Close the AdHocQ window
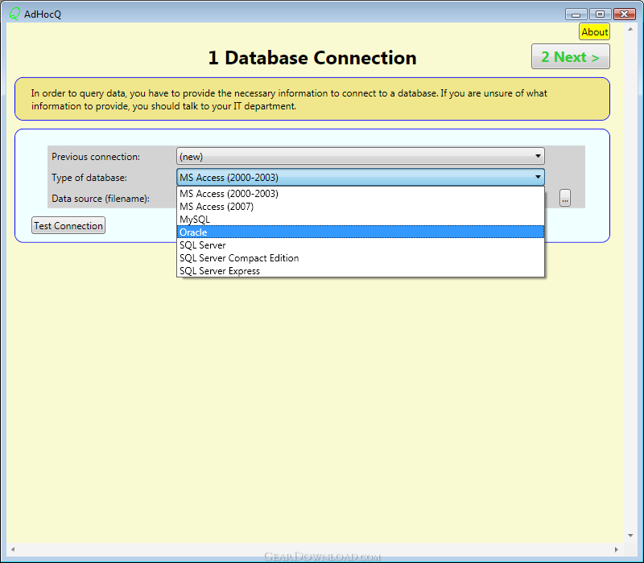This screenshot has width=644, height=563. click(625, 14)
